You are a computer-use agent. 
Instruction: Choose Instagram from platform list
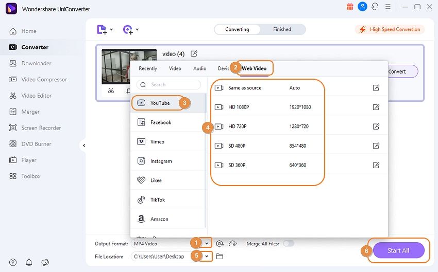coord(168,161)
